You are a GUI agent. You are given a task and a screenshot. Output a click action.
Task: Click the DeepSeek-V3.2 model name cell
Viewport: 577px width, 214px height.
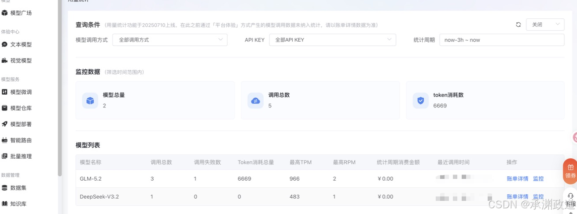click(99, 196)
